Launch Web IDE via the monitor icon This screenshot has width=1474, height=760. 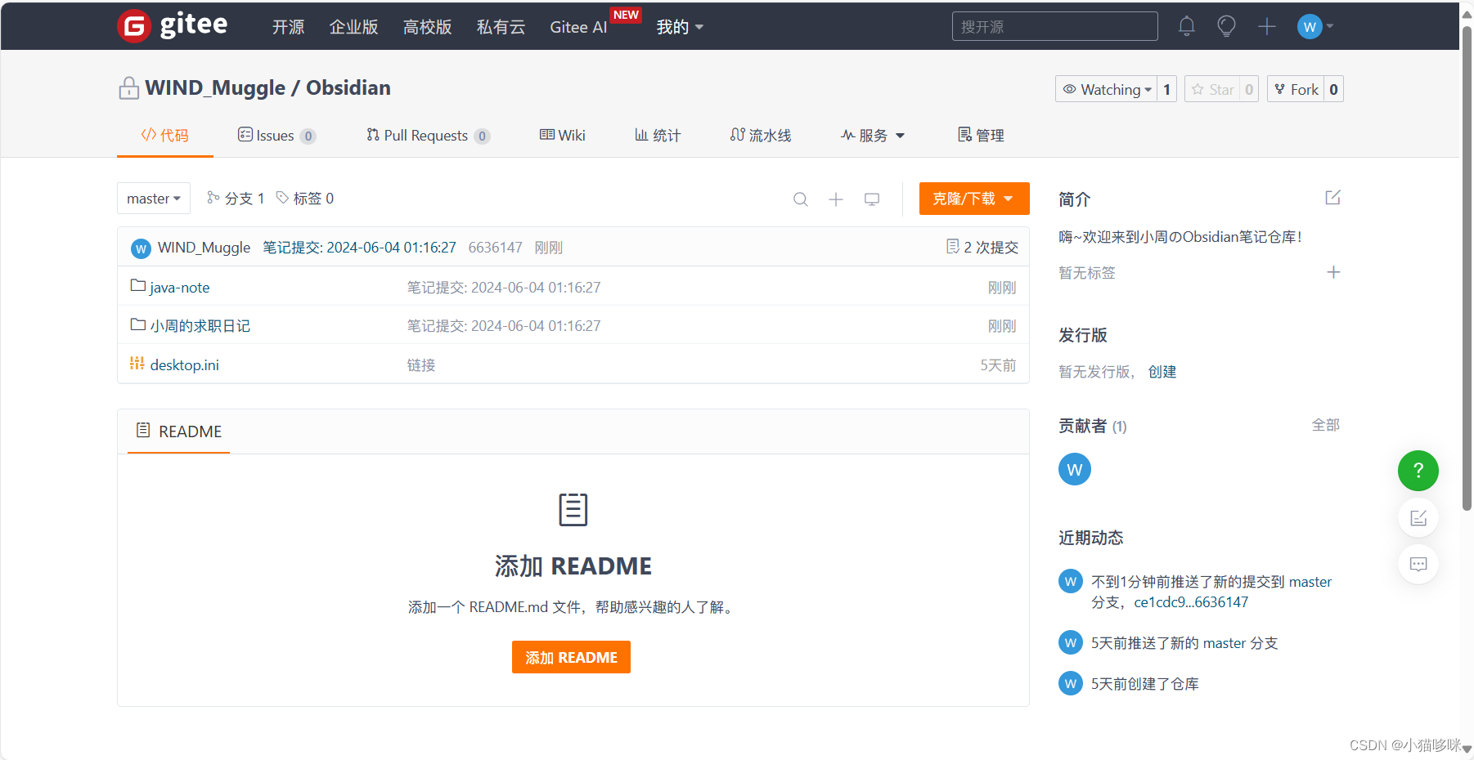pos(872,199)
